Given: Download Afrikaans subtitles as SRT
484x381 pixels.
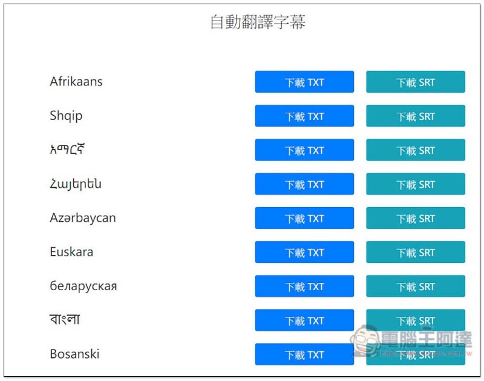Looking at the screenshot, I should (416, 82).
